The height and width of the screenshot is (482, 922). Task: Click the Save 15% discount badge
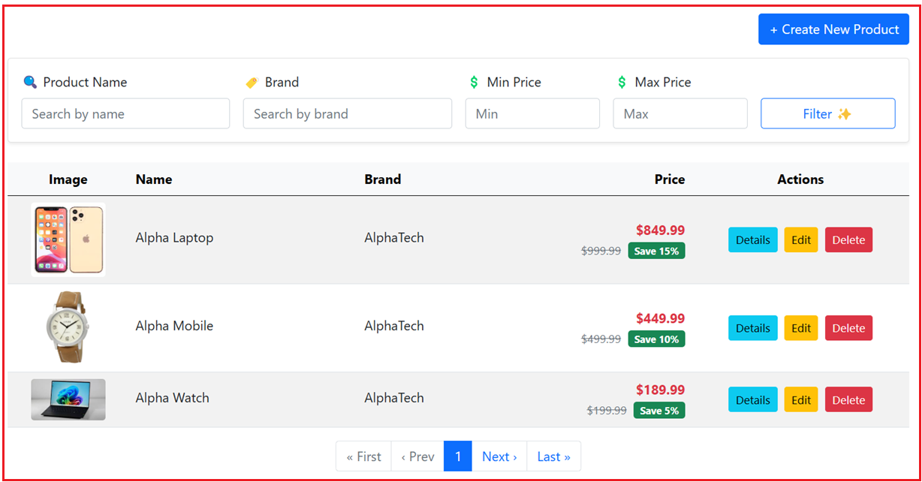coord(657,251)
